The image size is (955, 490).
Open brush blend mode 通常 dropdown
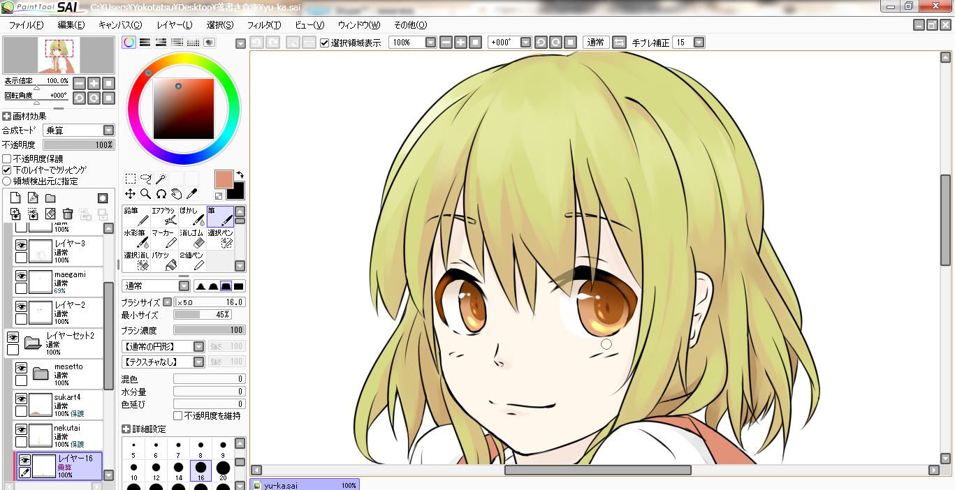coord(184,286)
